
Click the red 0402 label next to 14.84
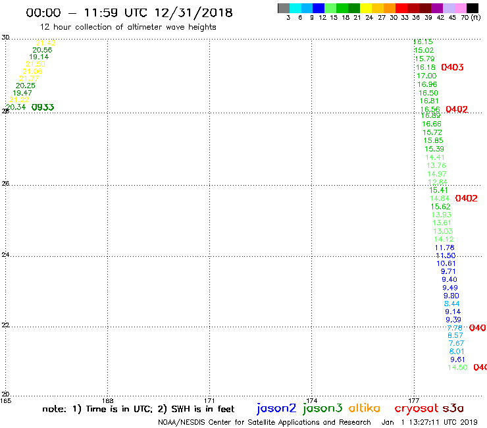pyautogui.click(x=466, y=198)
